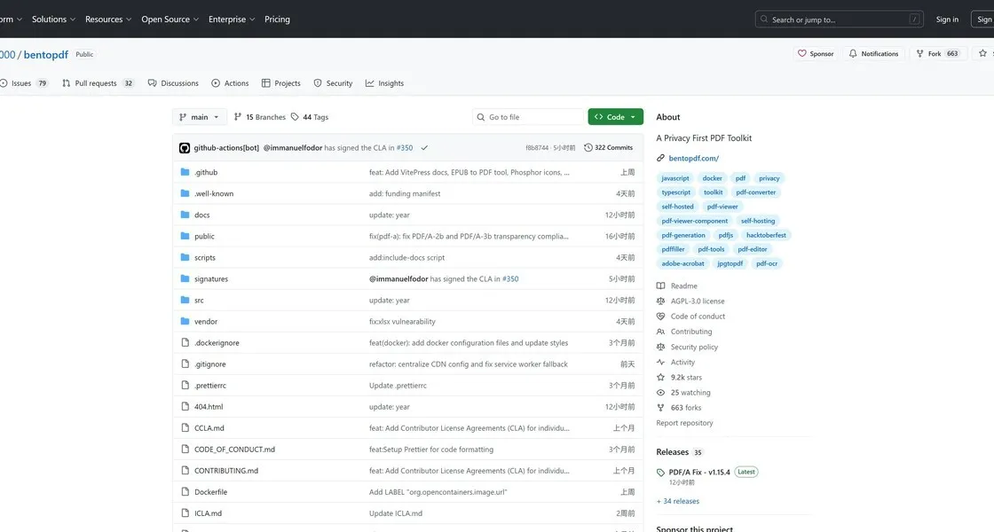Click the Notifications bell icon

853,54
